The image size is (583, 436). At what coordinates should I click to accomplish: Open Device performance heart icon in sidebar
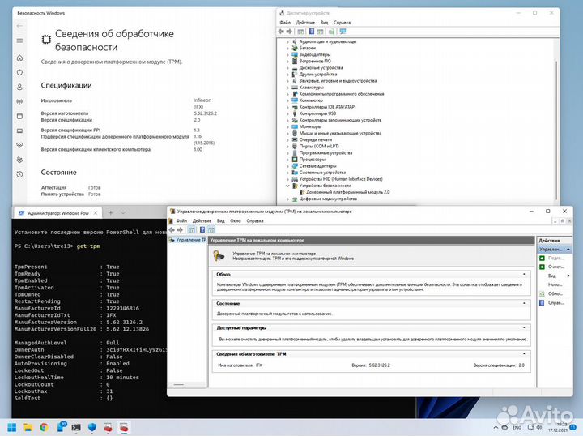point(19,145)
